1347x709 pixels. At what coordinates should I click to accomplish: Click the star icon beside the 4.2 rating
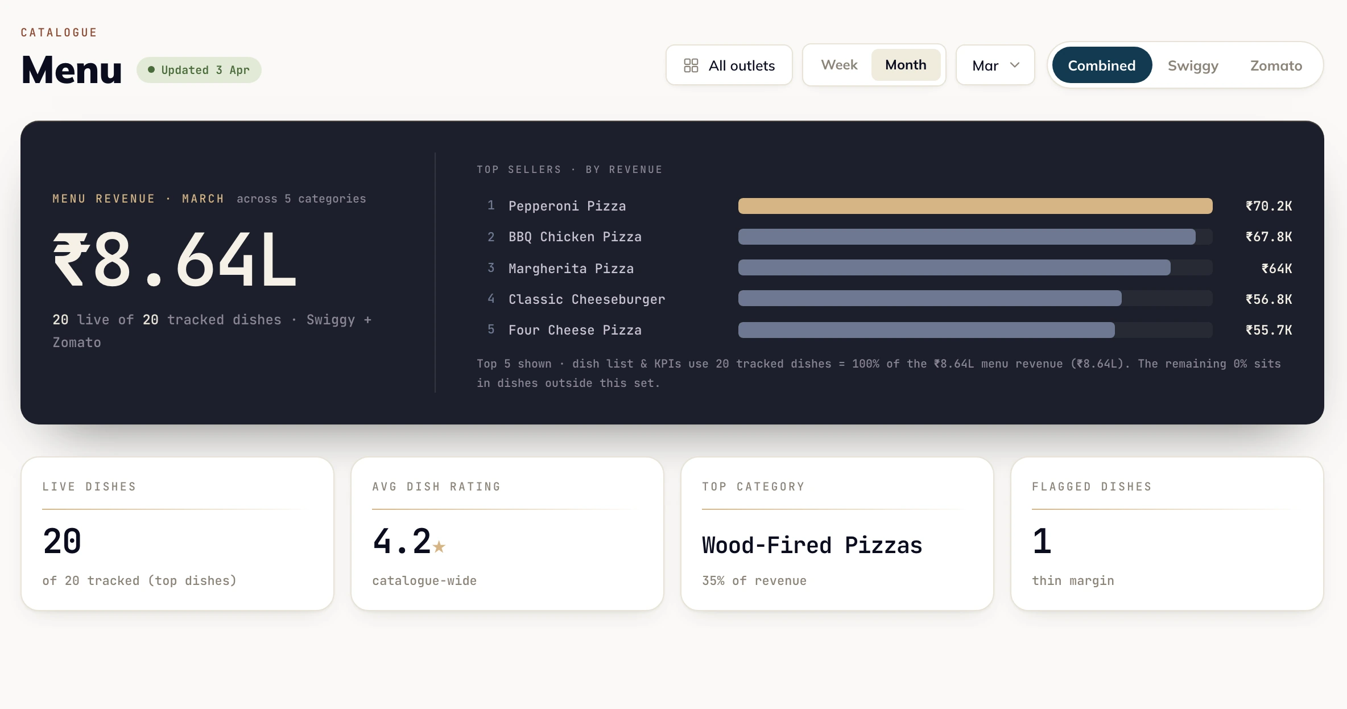click(439, 547)
